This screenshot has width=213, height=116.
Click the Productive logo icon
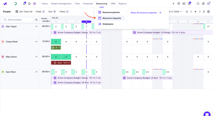(x=5, y=4)
